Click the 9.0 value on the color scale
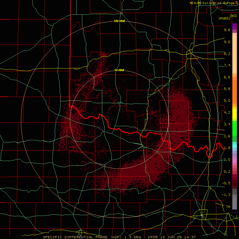Screen dimensions: 239x239 point(227,42)
